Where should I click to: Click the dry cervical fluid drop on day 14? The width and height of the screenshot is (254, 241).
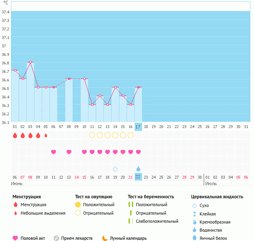[115, 168]
